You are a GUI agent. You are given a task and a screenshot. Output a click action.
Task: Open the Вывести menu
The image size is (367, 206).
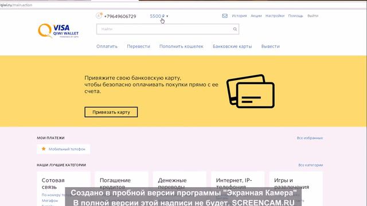tap(270, 46)
